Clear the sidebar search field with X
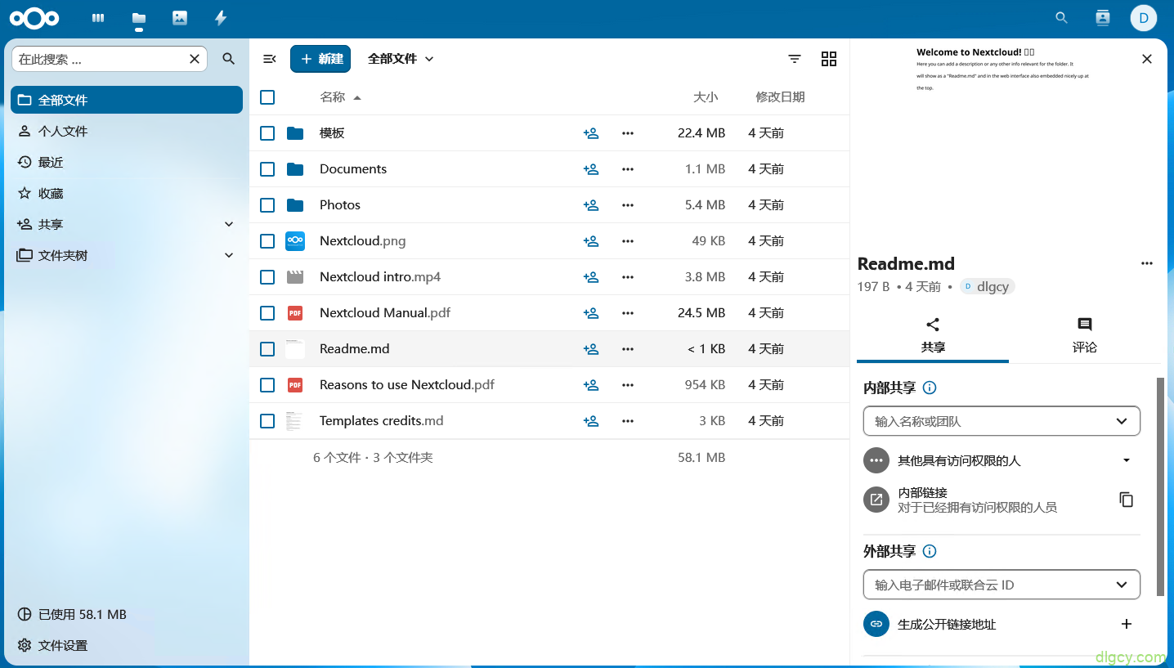1174x668 pixels. pyautogui.click(x=195, y=59)
